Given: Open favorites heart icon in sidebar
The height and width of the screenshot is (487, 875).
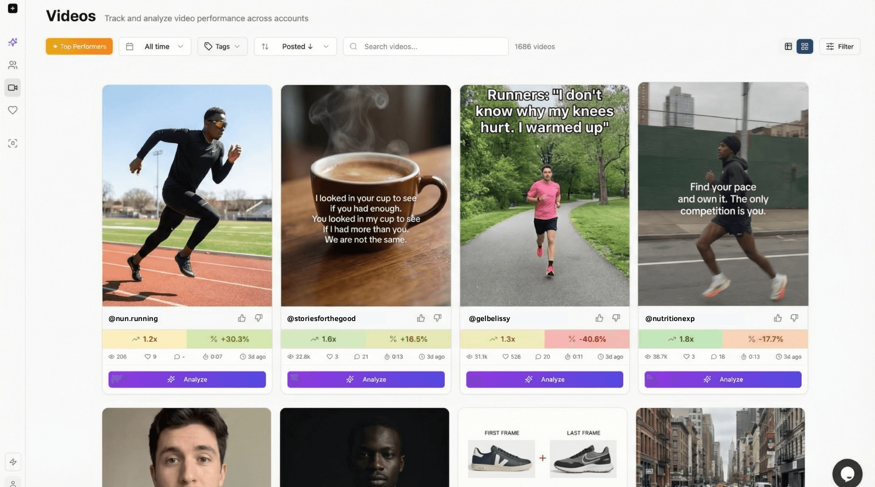Looking at the screenshot, I should [13, 110].
